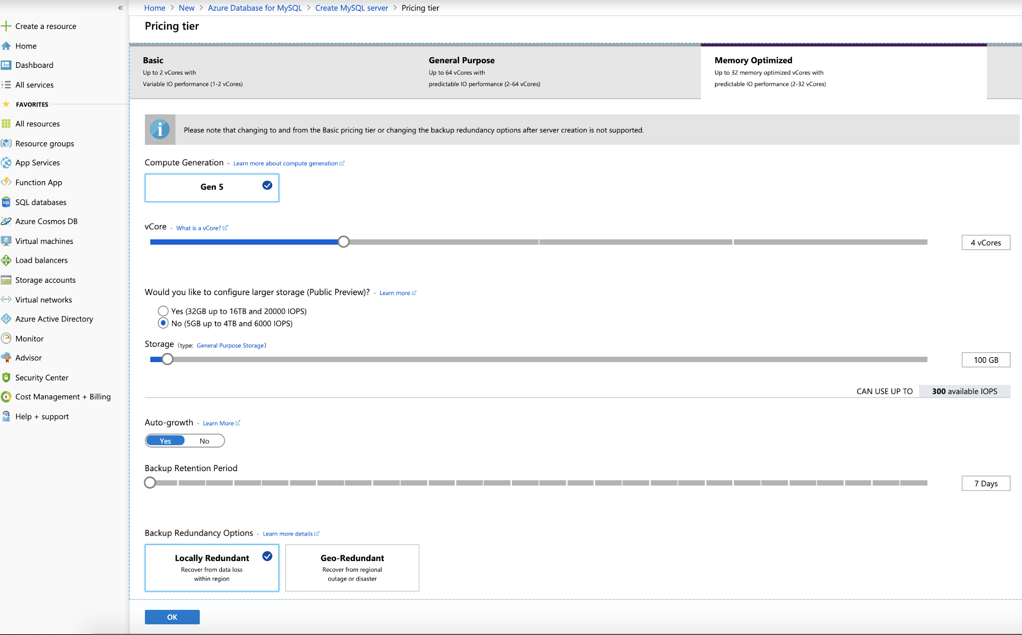Image resolution: width=1022 pixels, height=635 pixels.
Task: Click the vCore slider handle
Action: pos(344,242)
